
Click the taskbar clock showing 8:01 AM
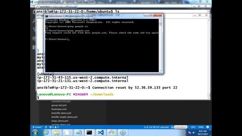203,133
